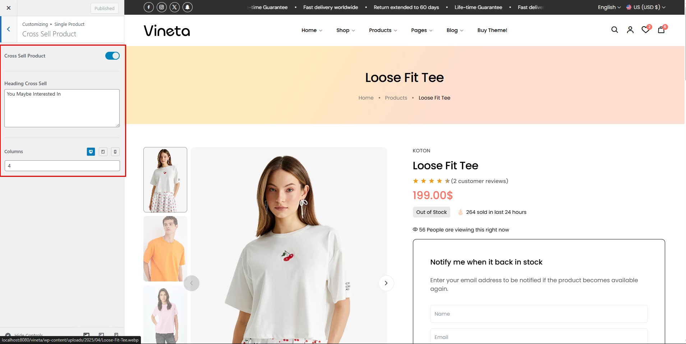Open the shopping bag cart icon
This screenshot has height=344, width=686.
click(661, 30)
